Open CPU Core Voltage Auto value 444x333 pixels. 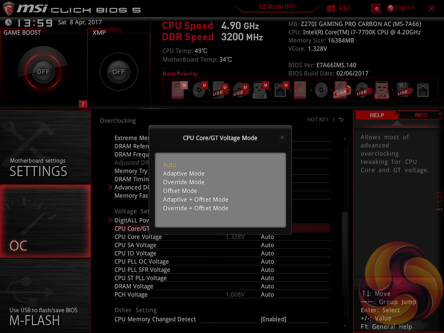[267, 237]
